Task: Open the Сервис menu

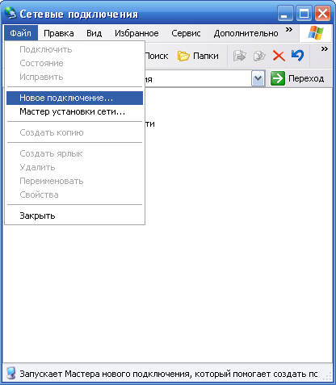Action: 186,33
